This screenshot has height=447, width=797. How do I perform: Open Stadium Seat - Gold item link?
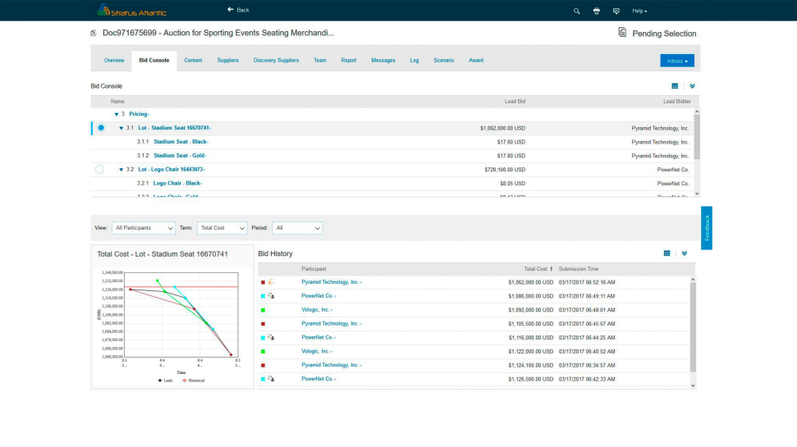(179, 156)
